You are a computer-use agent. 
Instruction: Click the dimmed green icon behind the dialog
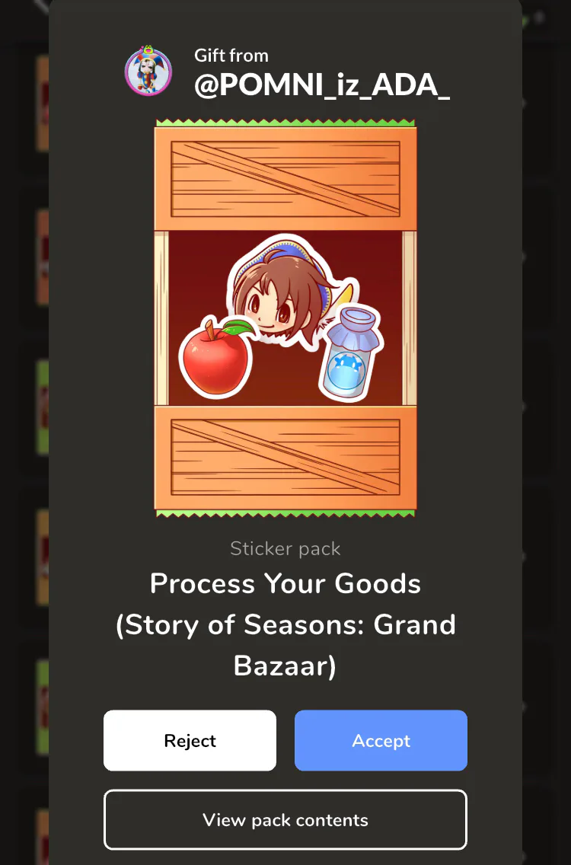pyautogui.click(x=525, y=21)
